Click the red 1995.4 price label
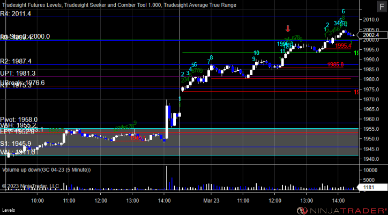Viewport: 388px width, 215px height. (343, 46)
